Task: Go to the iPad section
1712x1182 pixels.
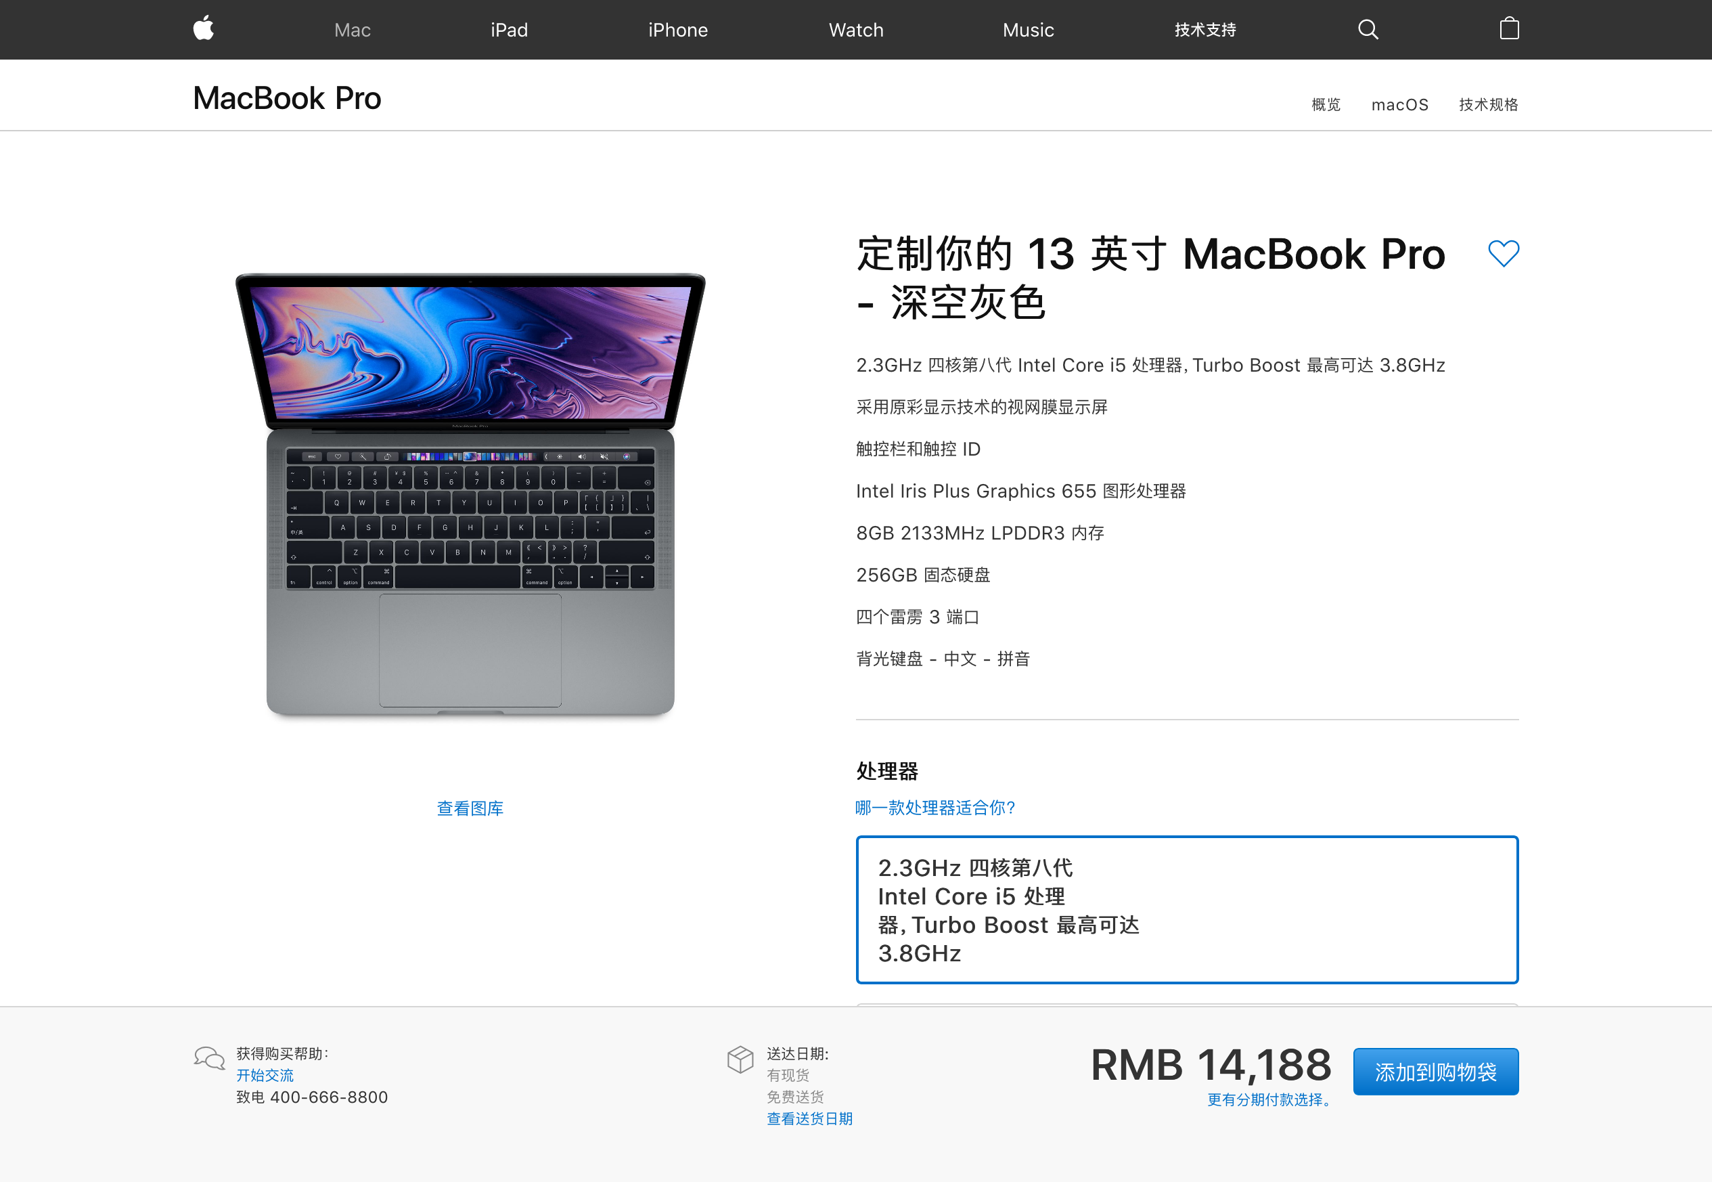Action: click(x=510, y=30)
